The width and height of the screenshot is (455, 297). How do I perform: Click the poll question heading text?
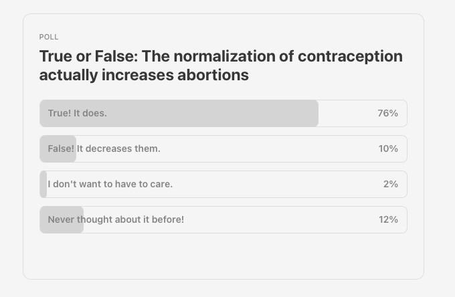[x=221, y=66]
